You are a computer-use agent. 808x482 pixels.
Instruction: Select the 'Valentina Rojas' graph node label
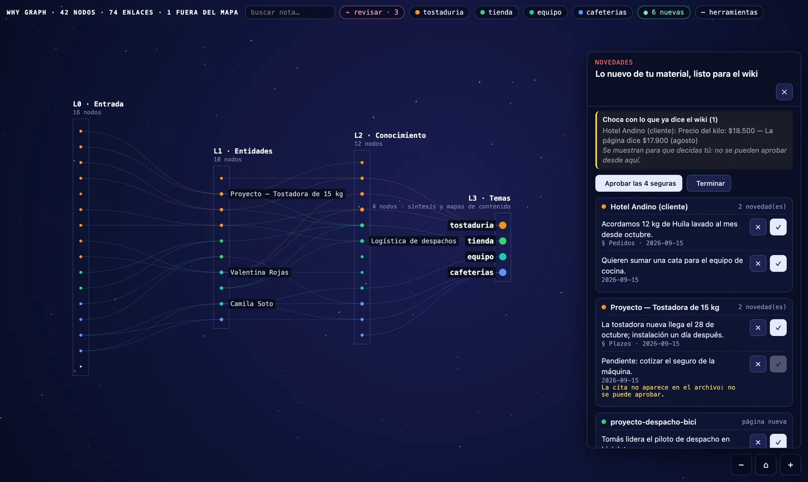coord(260,273)
